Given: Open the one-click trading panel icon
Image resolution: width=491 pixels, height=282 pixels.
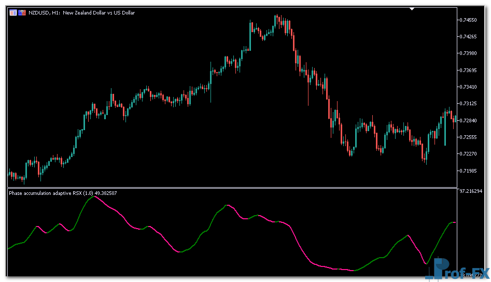Looking at the screenshot, I should click(13, 12).
